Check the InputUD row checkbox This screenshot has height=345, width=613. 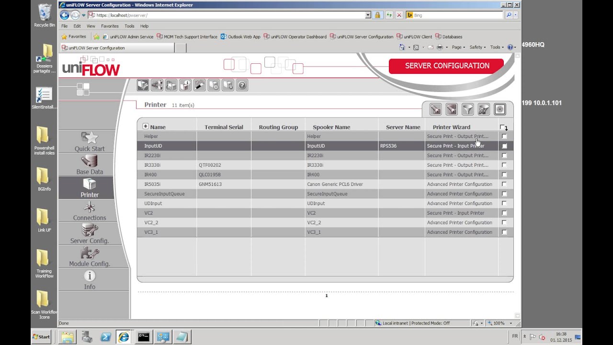click(x=504, y=146)
